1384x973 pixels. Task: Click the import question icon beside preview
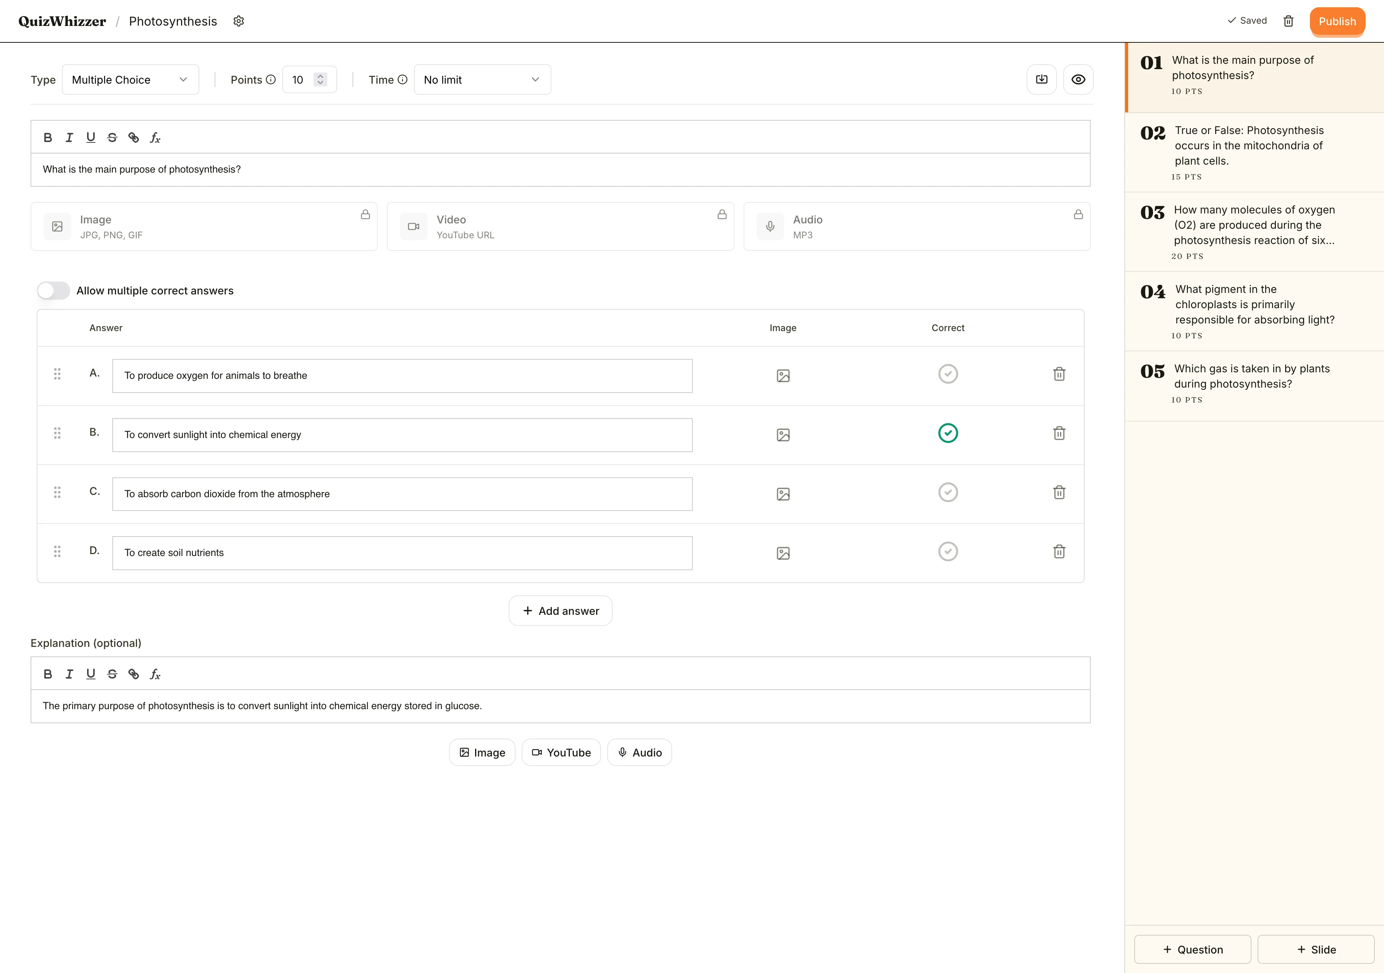tap(1041, 79)
